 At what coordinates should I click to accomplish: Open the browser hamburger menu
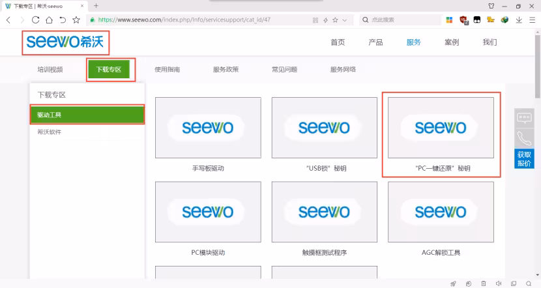[x=533, y=20]
